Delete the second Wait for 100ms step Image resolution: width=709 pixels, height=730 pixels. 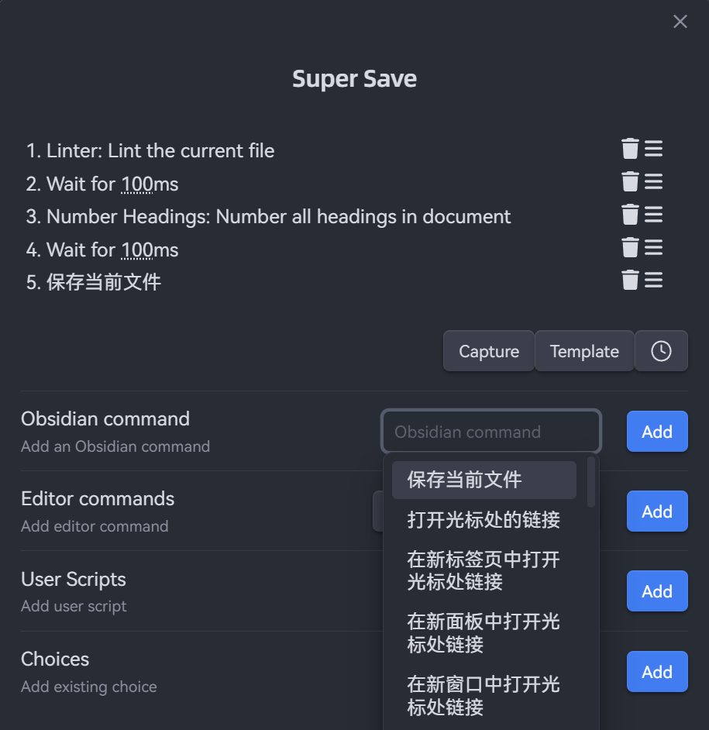(x=630, y=247)
